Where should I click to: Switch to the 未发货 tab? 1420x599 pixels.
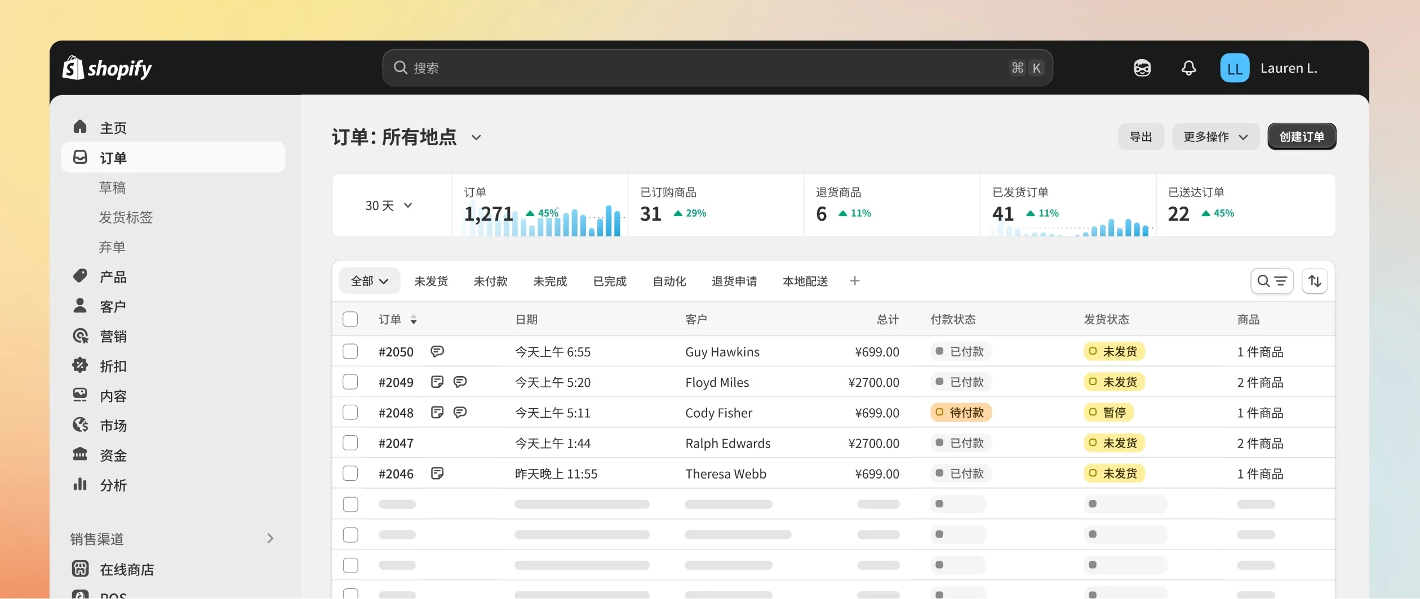[x=431, y=281]
